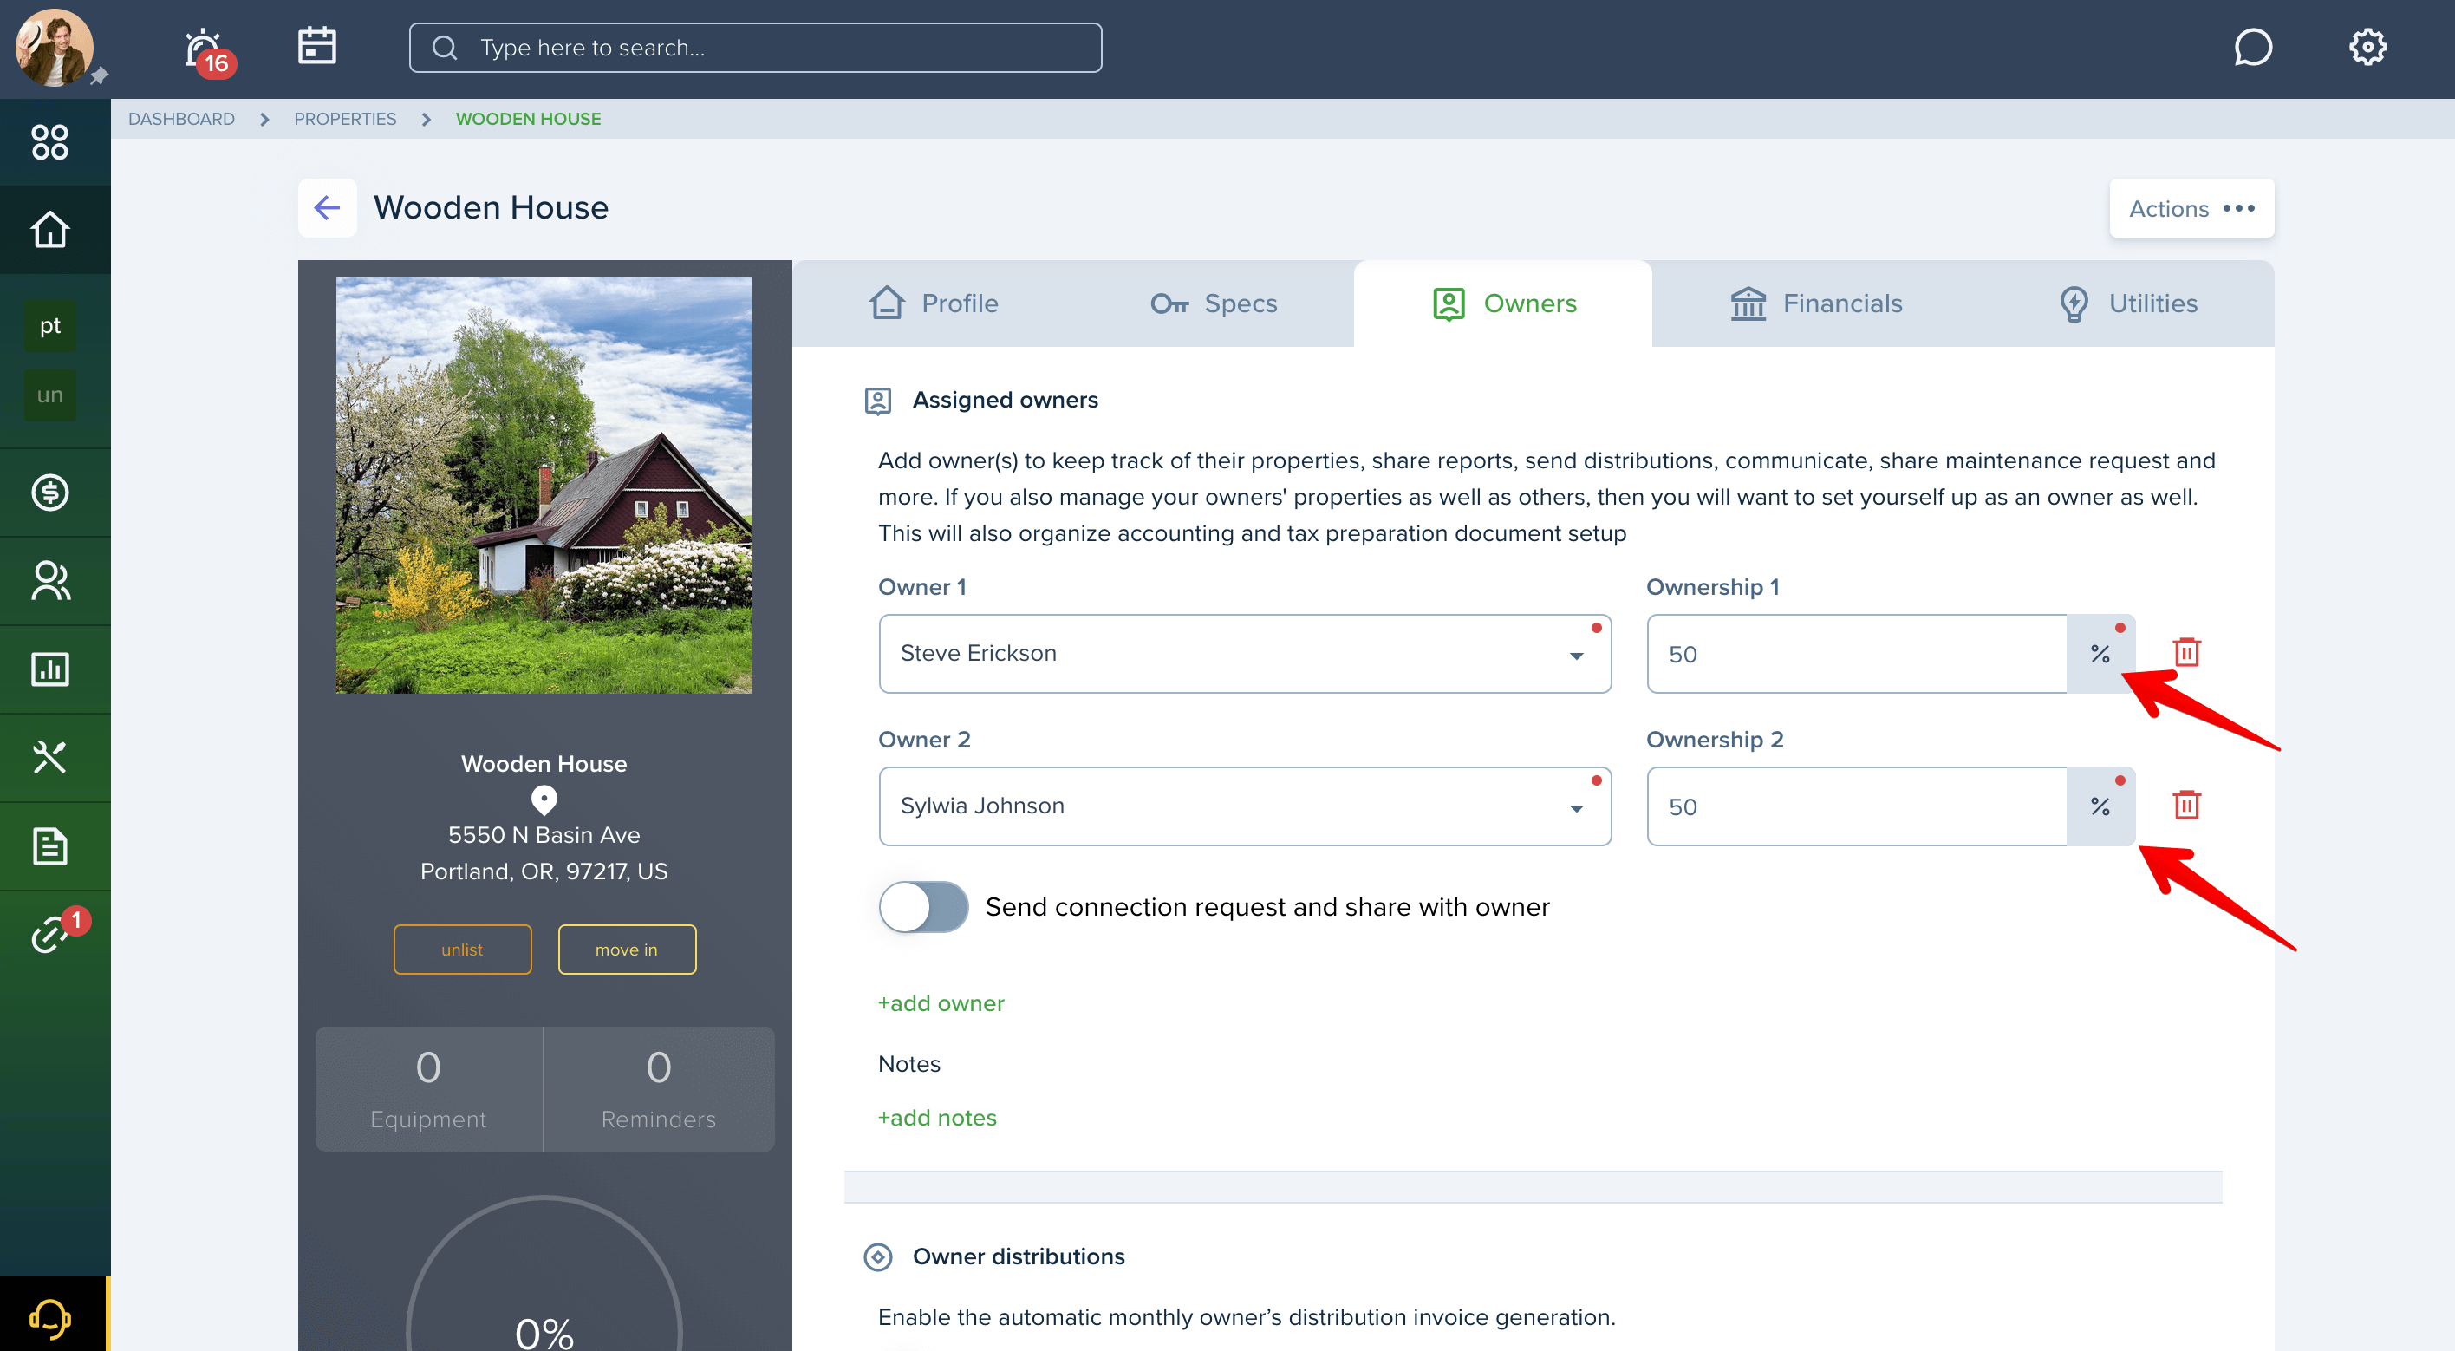Screen dimensions: 2455x1351
Task: Select the Owners tab
Action: tap(1503, 303)
